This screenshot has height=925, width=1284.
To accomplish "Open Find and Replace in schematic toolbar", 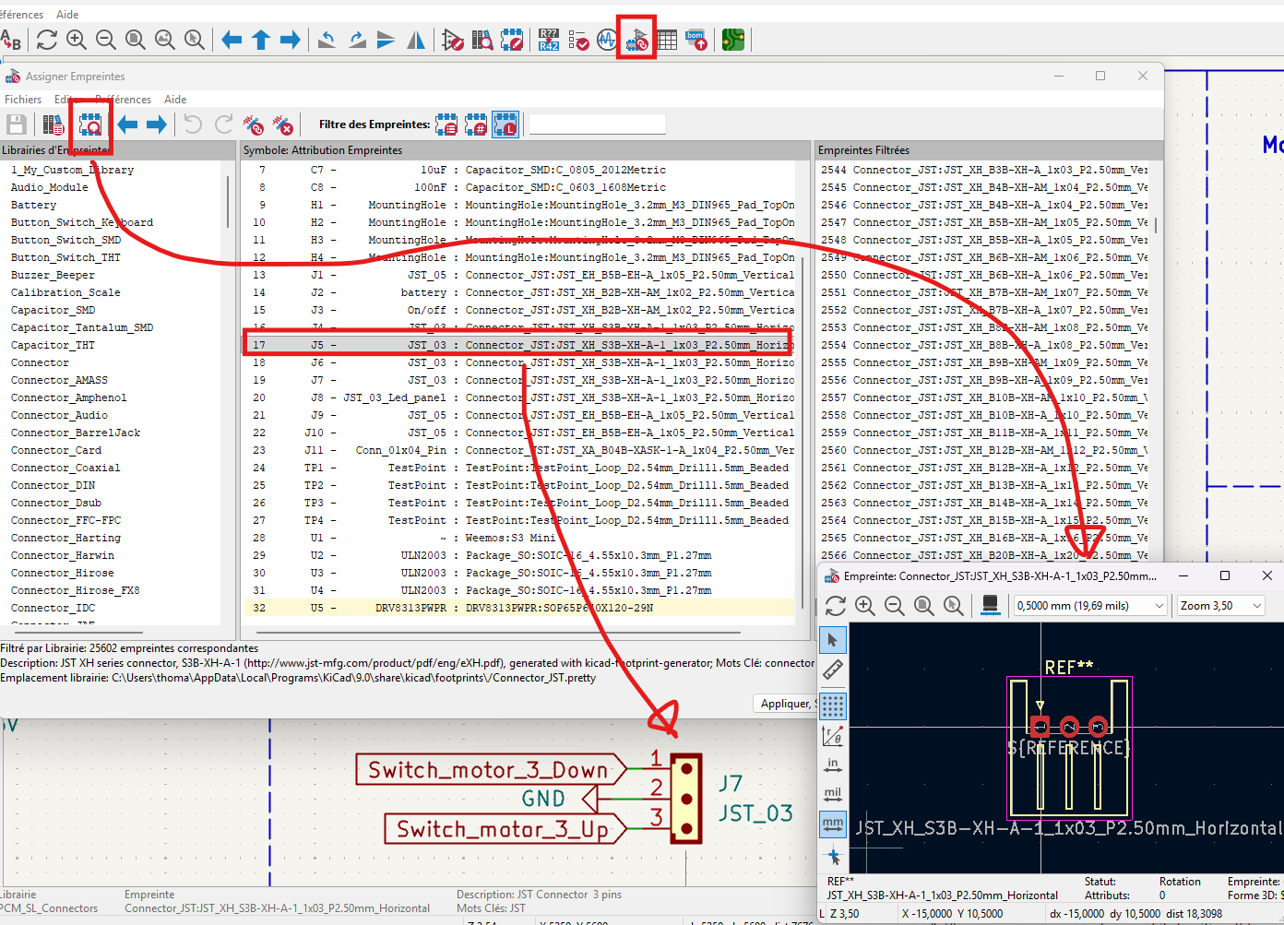I will [x=10, y=40].
